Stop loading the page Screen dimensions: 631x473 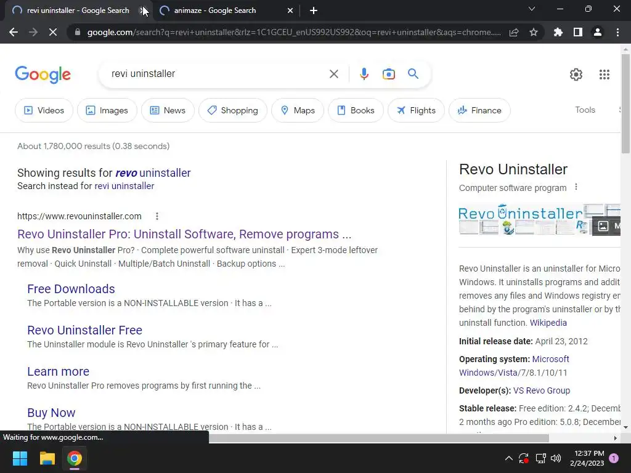point(53,32)
